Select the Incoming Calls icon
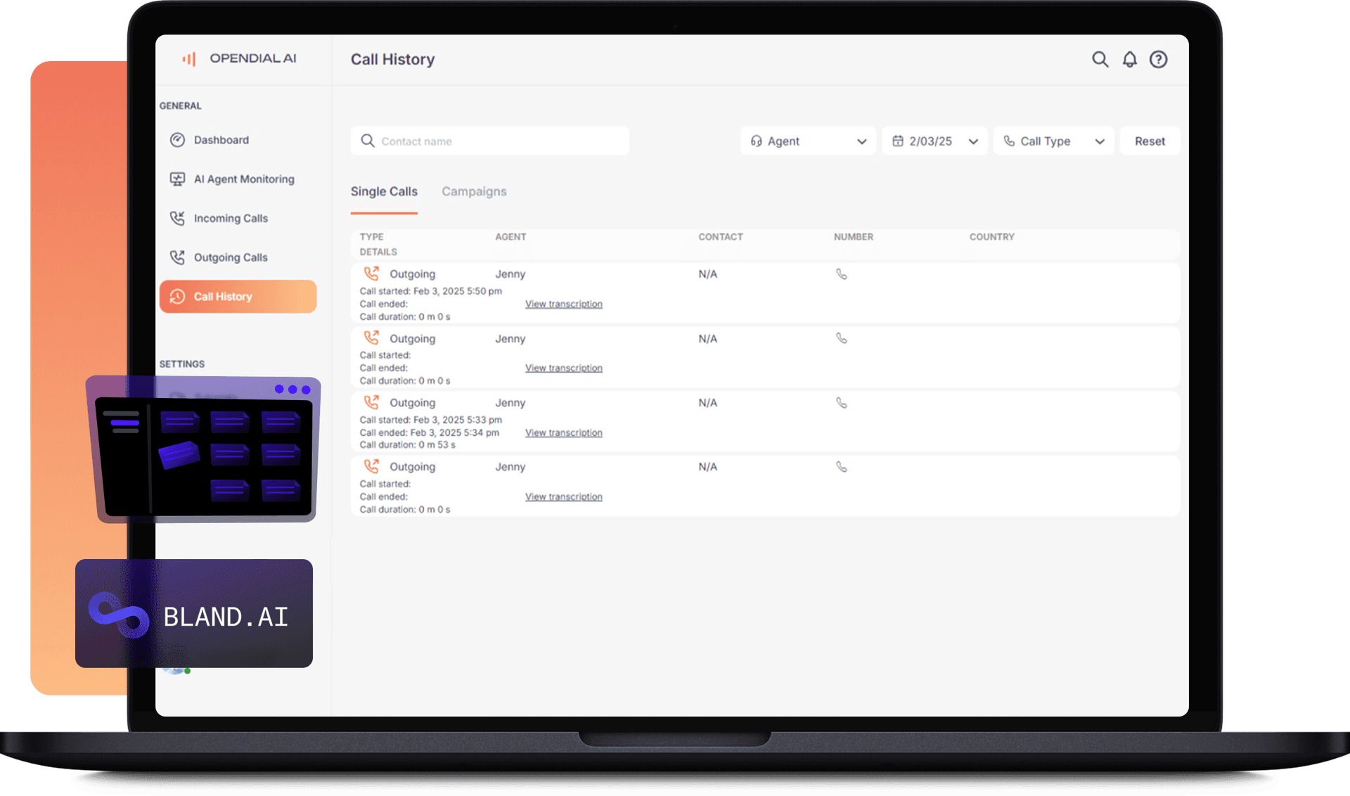This screenshot has width=1350, height=796. 177,218
